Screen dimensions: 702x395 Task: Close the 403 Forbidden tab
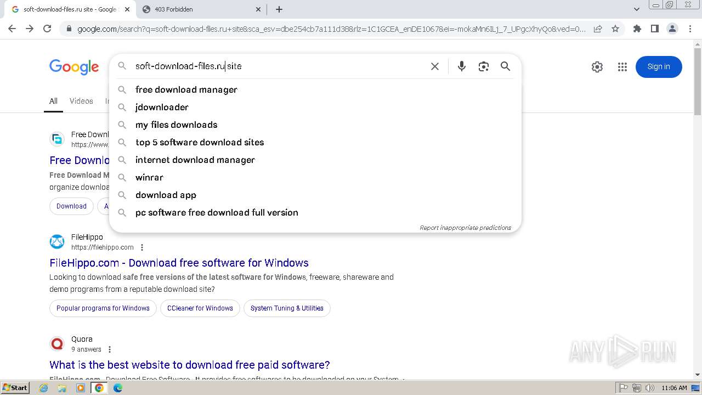[x=258, y=9]
